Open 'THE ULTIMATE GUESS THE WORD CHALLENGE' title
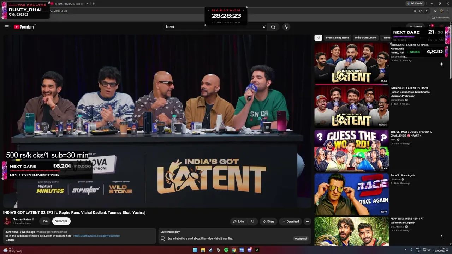 tap(411, 134)
